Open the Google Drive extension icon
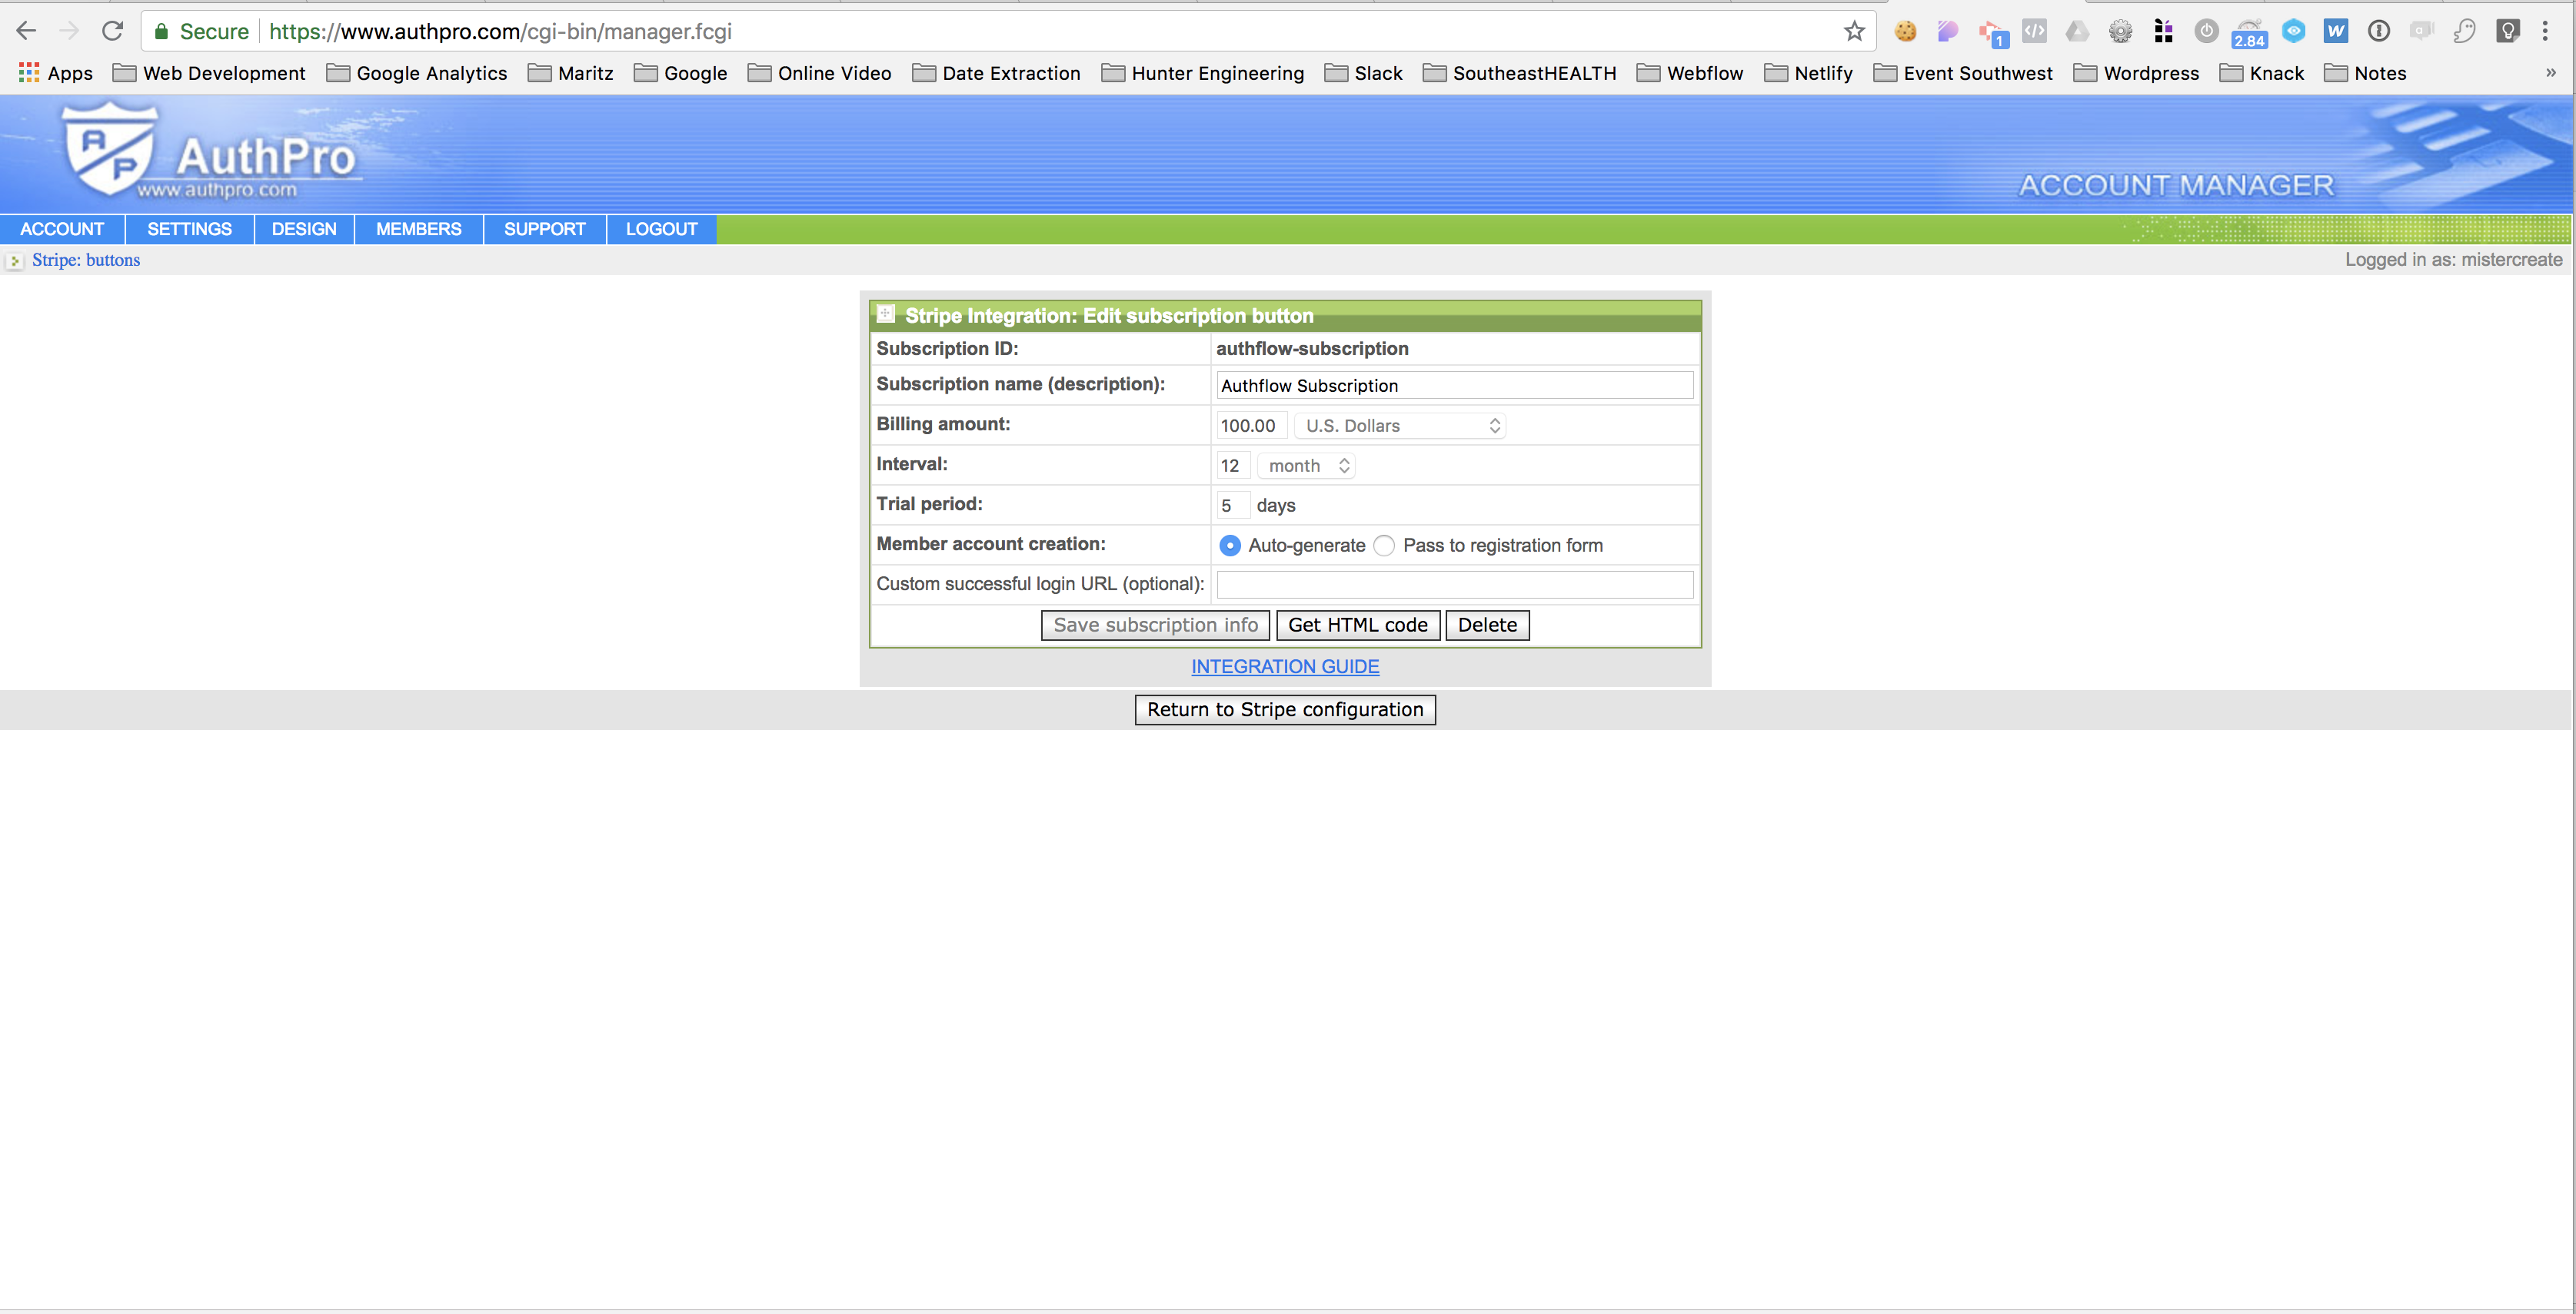The image size is (2576, 1314). (x=2077, y=31)
